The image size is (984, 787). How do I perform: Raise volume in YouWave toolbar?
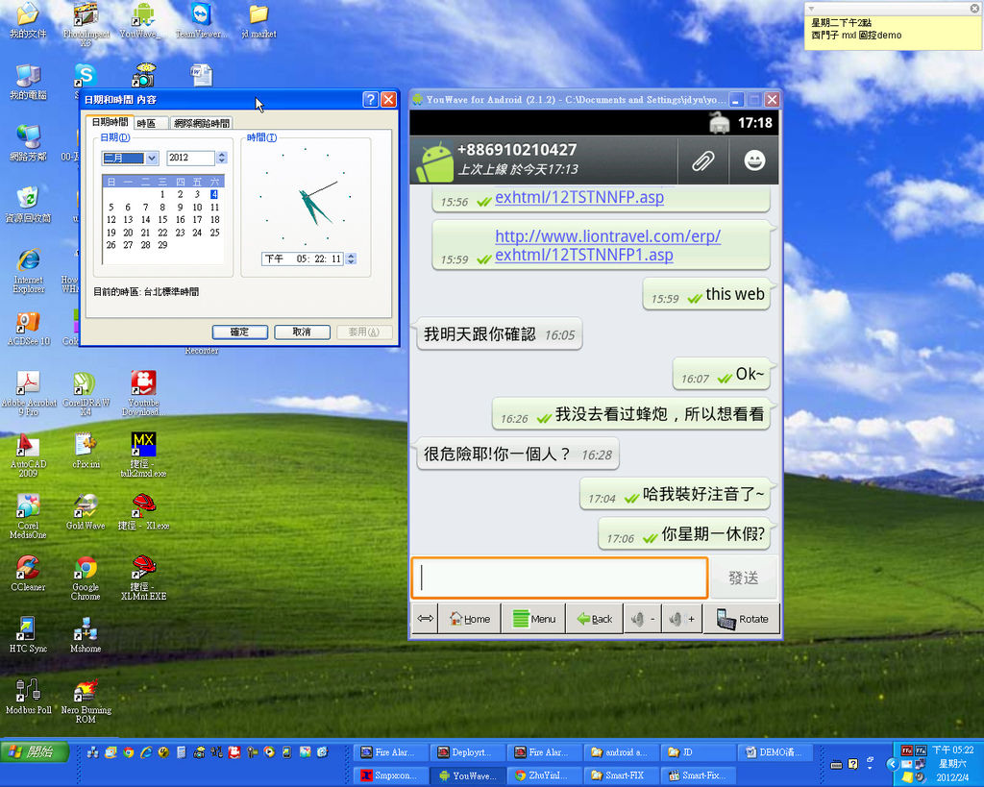coord(682,619)
